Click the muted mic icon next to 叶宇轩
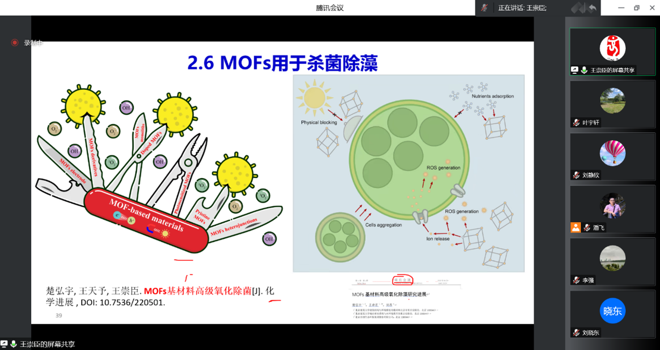Viewport: 660px width, 350px height. point(576,123)
